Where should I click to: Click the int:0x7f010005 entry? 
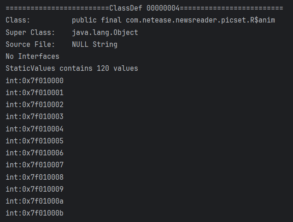coord(35,141)
